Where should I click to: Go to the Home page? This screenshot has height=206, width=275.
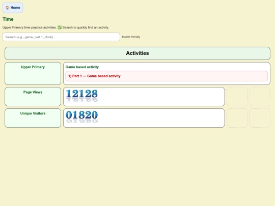coord(13,8)
